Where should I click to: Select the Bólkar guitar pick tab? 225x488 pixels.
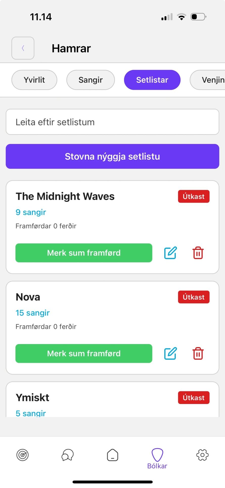(x=157, y=458)
